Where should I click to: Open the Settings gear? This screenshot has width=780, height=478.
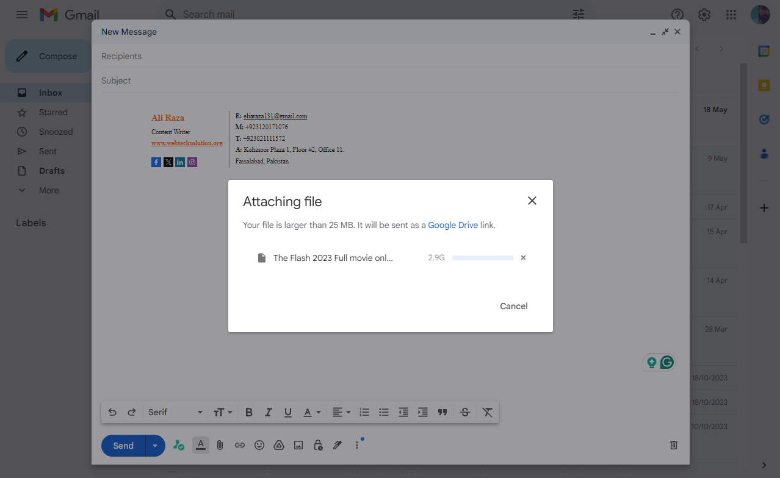704,14
